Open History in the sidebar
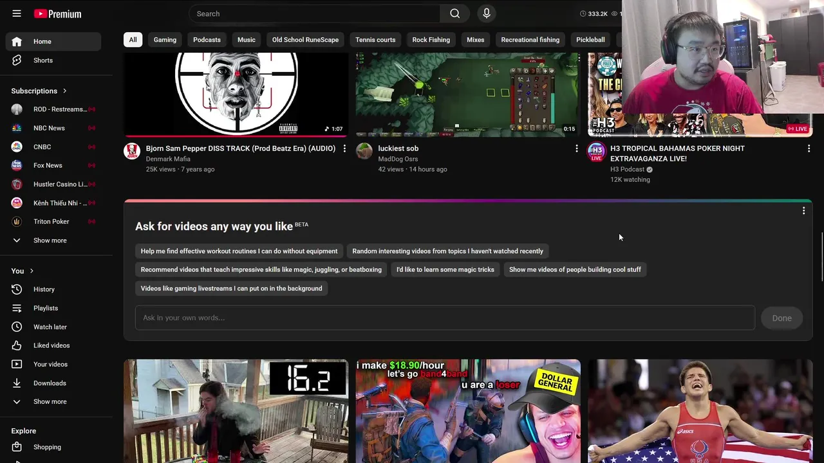The height and width of the screenshot is (463, 824). coord(53,289)
